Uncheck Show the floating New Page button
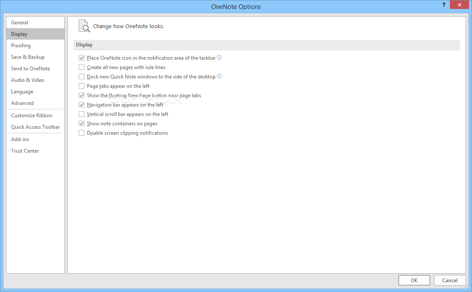This screenshot has height=292, width=472. click(x=81, y=95)
